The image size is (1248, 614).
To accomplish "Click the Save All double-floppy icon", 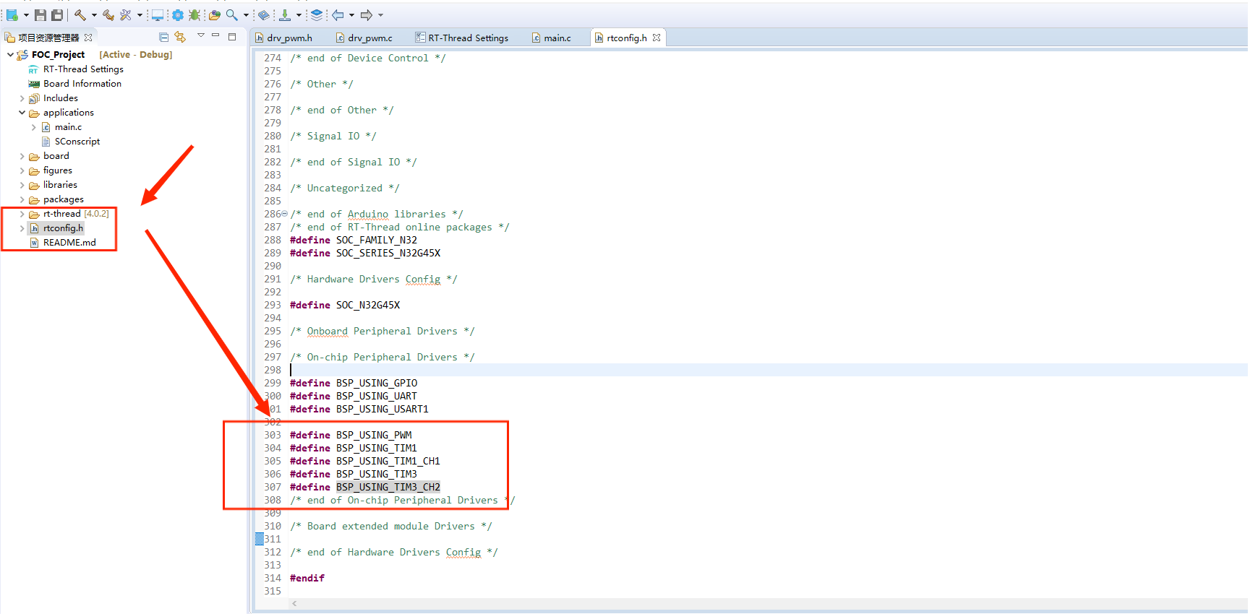I will 57,14.
